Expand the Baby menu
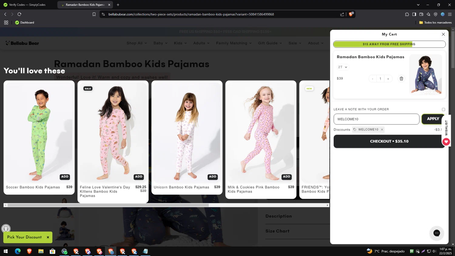This screenshot has width=455, height=256. 160,43
